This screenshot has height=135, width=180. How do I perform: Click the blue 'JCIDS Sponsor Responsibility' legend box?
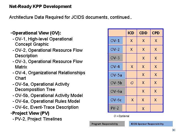(151, 124)
